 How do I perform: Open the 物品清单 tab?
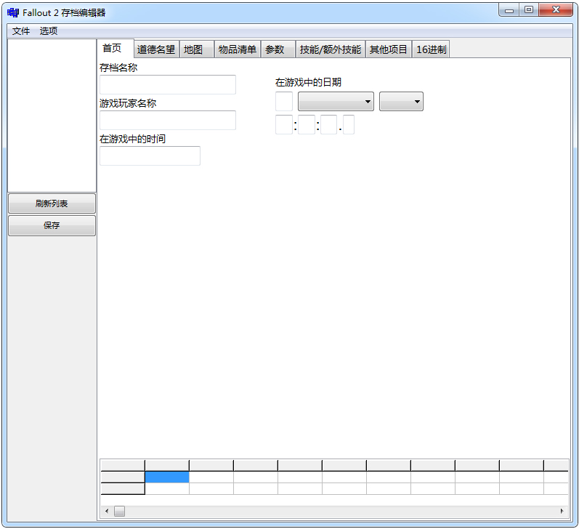238,49
